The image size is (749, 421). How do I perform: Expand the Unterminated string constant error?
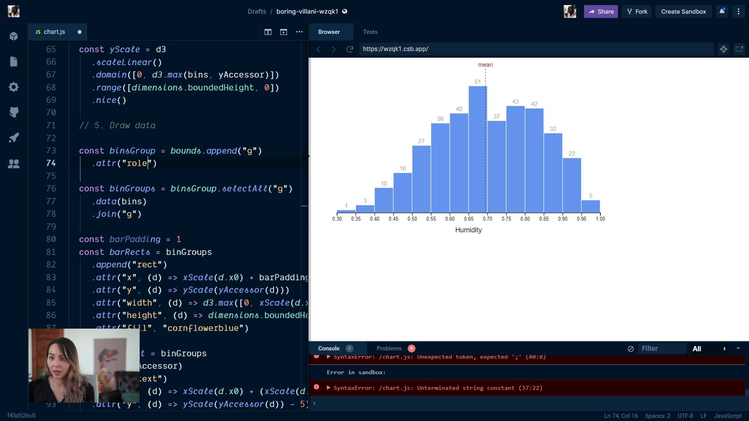click(x=329, y=388)
